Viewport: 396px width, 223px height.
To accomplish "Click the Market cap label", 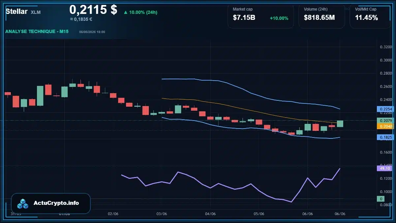I will (x=243, y=9).
